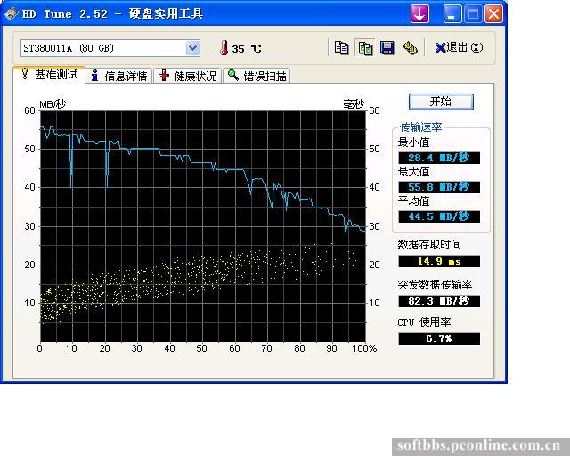570x456 pixels.
Task: Switch to the 错误扫描 error scan tab
Action: pyautogui.click(x=257, y=76)
